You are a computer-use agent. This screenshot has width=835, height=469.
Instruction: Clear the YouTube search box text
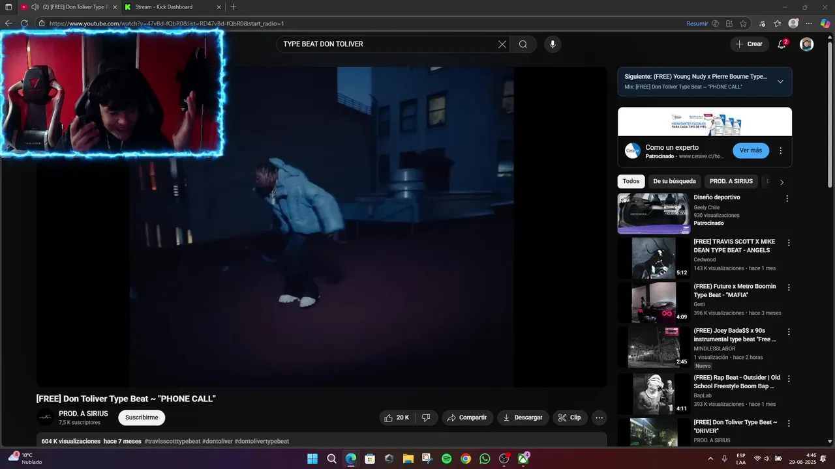point(502,44)
